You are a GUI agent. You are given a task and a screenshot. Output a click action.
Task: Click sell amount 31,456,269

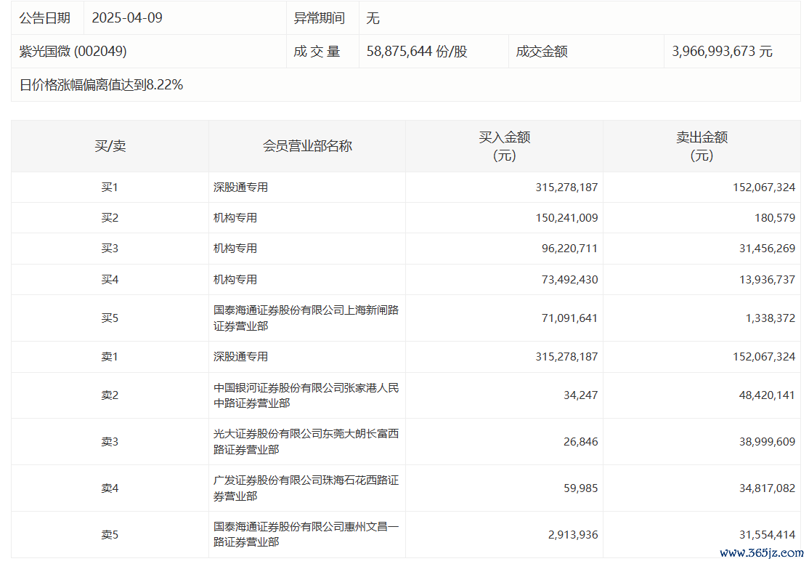coord(767,249)
